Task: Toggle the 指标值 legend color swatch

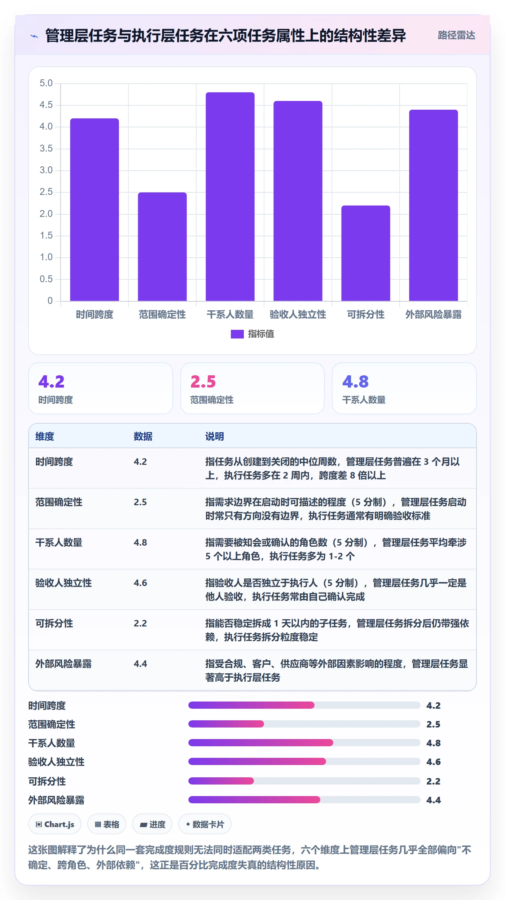Action: click(x=237, y=334)
